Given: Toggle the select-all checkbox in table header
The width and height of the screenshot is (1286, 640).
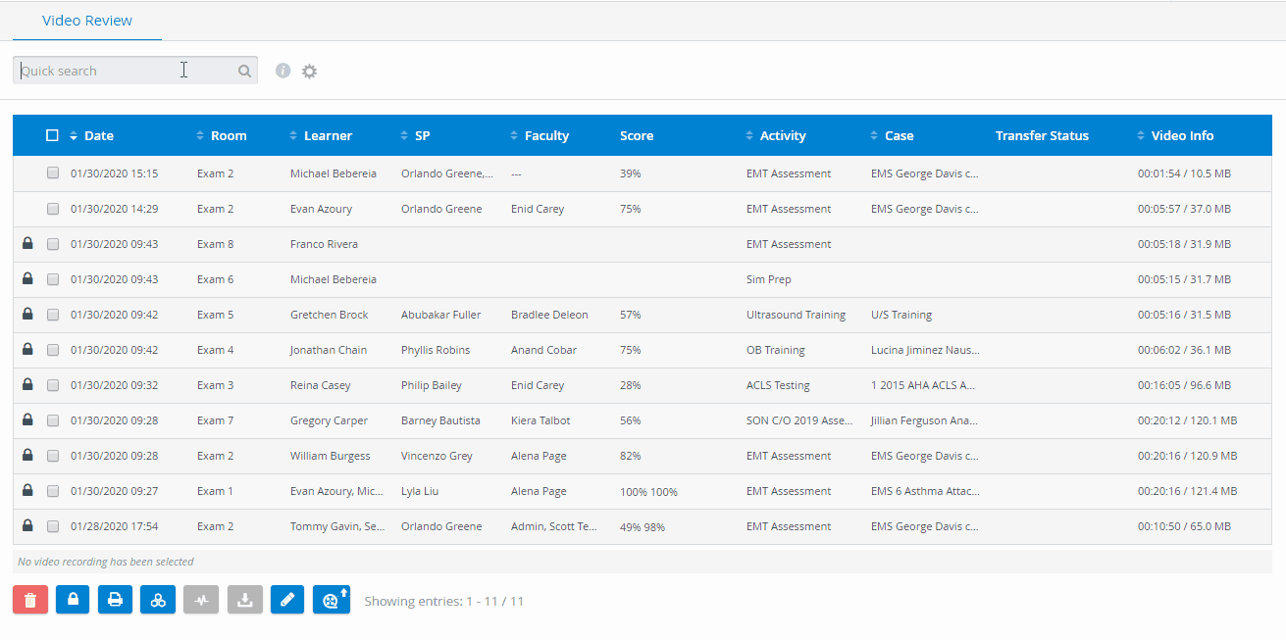Looking at the screenshot, I should [52, 135].
